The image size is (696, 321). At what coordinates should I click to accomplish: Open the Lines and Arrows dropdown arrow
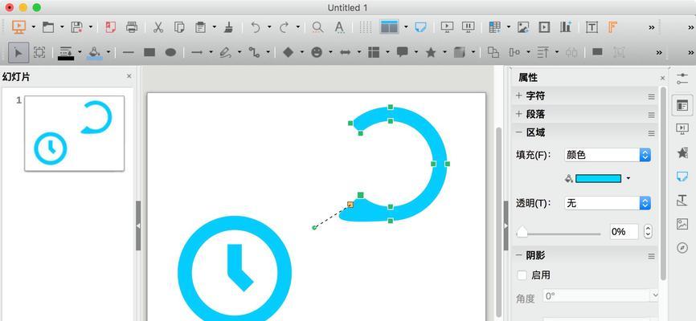pos(211,53)
